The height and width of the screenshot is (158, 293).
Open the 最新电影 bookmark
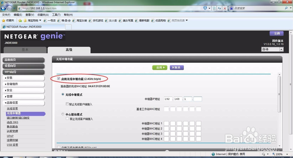142,21
